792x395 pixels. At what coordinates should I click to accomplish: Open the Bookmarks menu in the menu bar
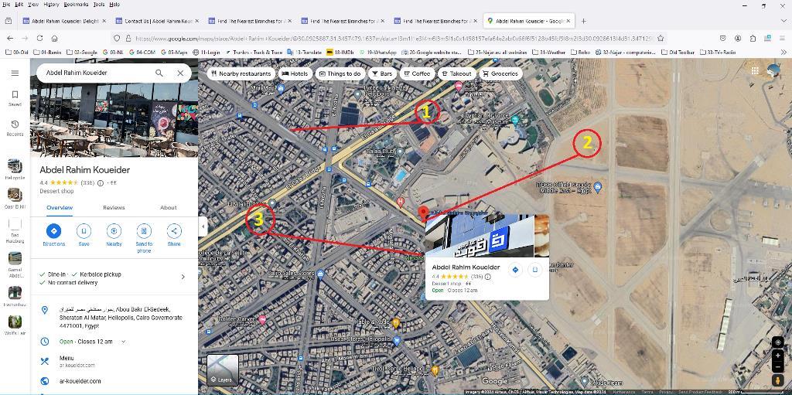click(x=76, y=4)
